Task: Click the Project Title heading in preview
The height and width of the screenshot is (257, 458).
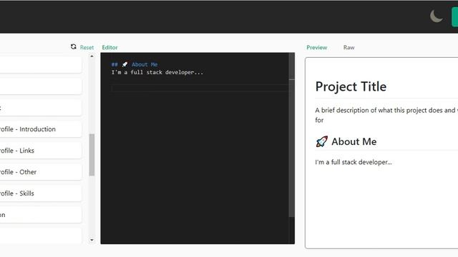Action: (351, 86)
